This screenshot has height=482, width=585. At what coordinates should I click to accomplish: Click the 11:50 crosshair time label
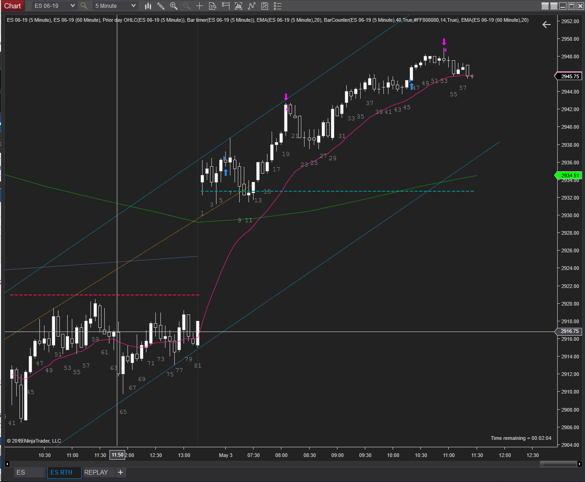pyautogui.click(x=118, y=455)
